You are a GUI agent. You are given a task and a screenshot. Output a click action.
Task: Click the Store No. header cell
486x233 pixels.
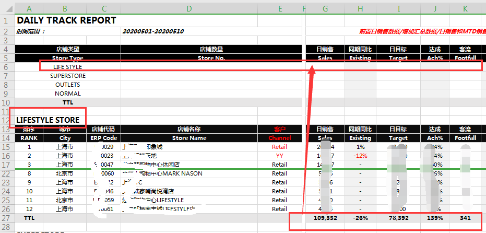(211, 57)
